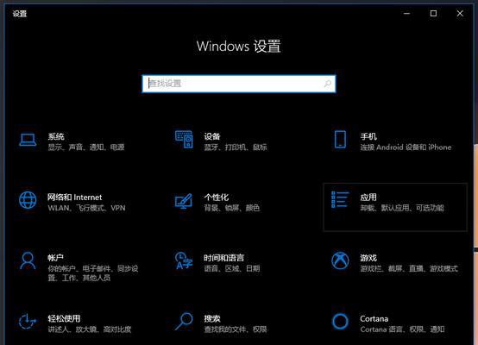Minimize the 设置 window
The image size is (478, 345).
click(x=406, y=14)
